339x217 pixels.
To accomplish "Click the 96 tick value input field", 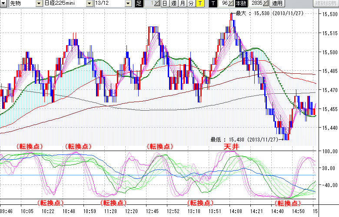I will click(224, 3).
